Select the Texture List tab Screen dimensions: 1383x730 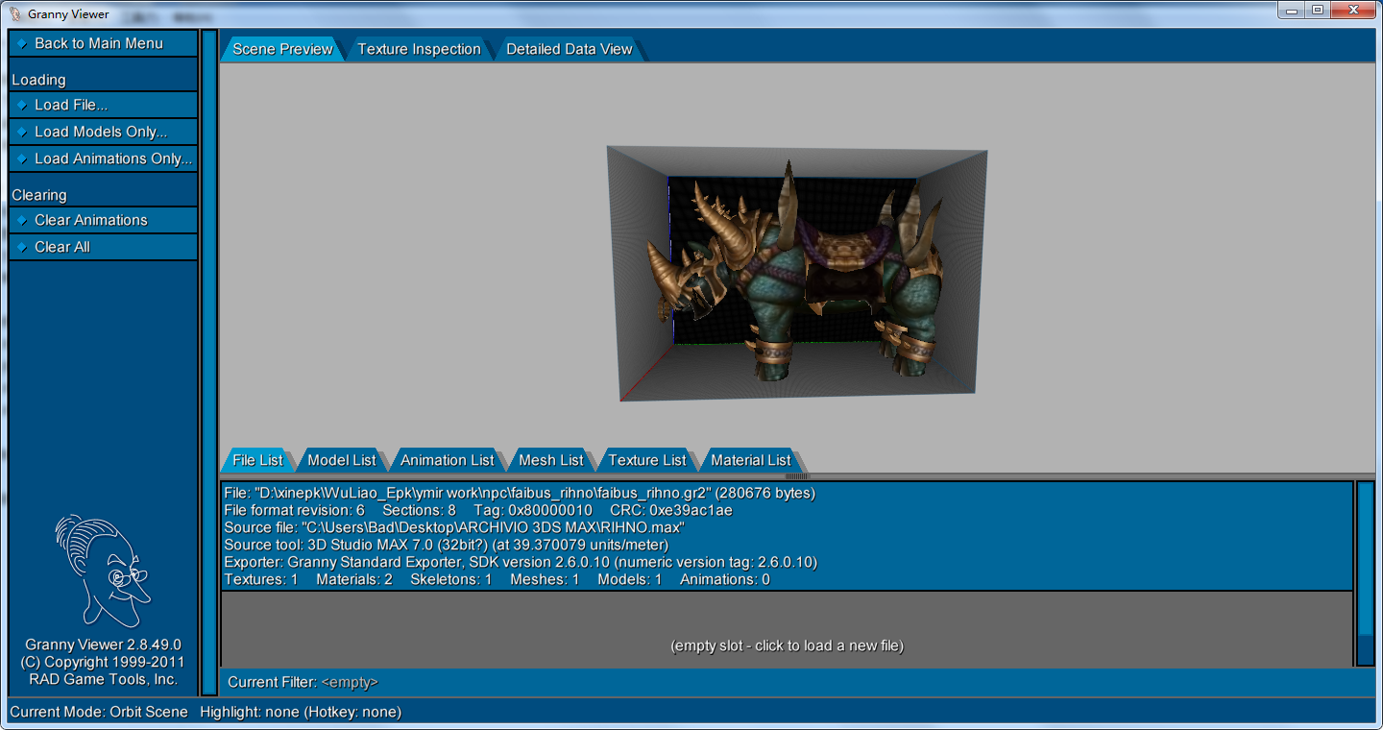point(647,460)
